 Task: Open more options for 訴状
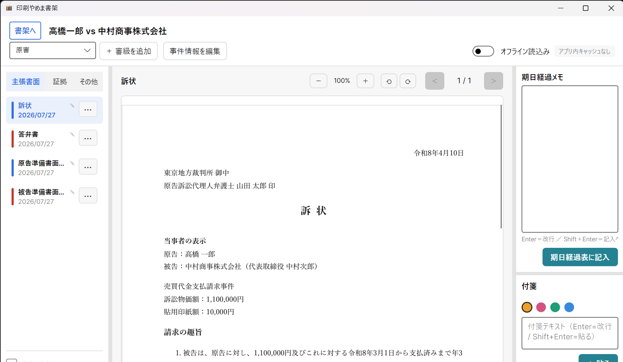tap(88, 109)
